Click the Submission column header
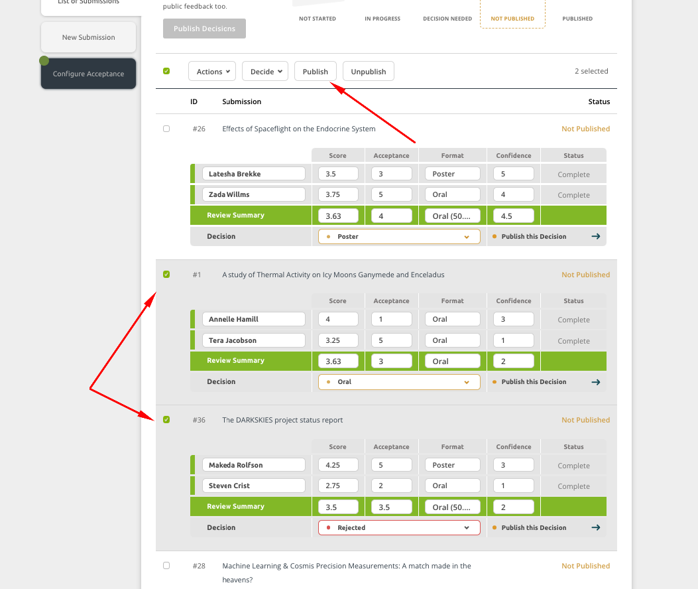Image resolution: width=698 pixels, height=589 pixels. 242,101
